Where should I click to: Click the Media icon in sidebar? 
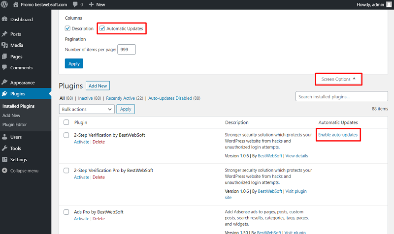4,45
